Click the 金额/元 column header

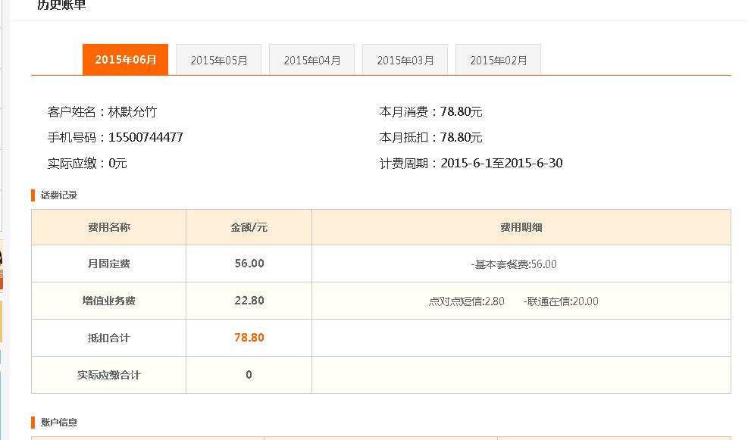(x=249, y=227)
